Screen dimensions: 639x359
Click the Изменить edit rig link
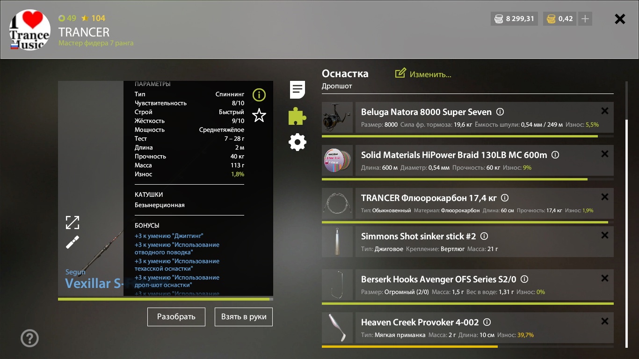pyautogui.click(x=430, y=74)
